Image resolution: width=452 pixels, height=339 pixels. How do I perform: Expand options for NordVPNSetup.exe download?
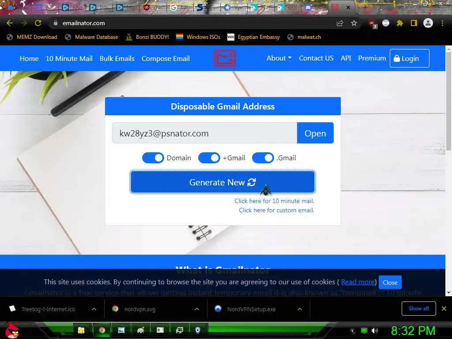(300, 309)
